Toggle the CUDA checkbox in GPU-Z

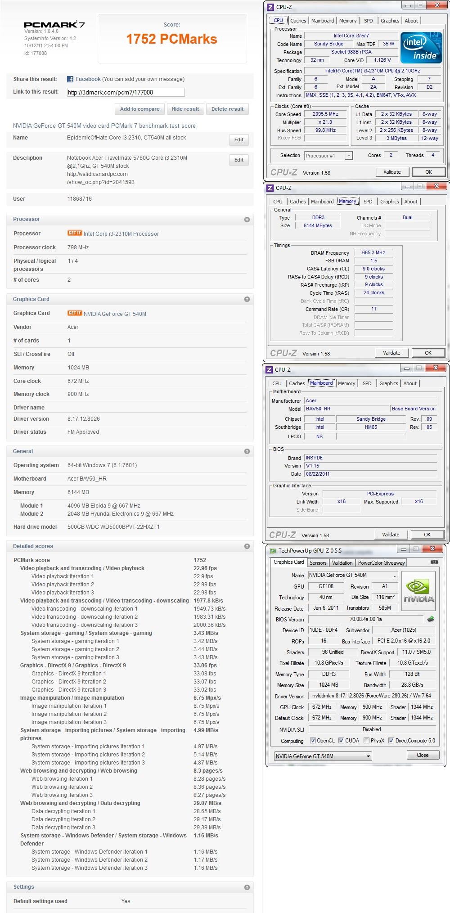[341, 741]
